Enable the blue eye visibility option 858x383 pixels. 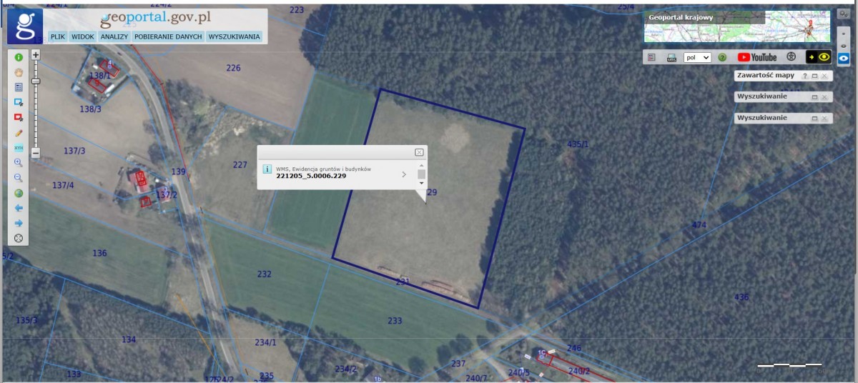[x=844, y=58]
